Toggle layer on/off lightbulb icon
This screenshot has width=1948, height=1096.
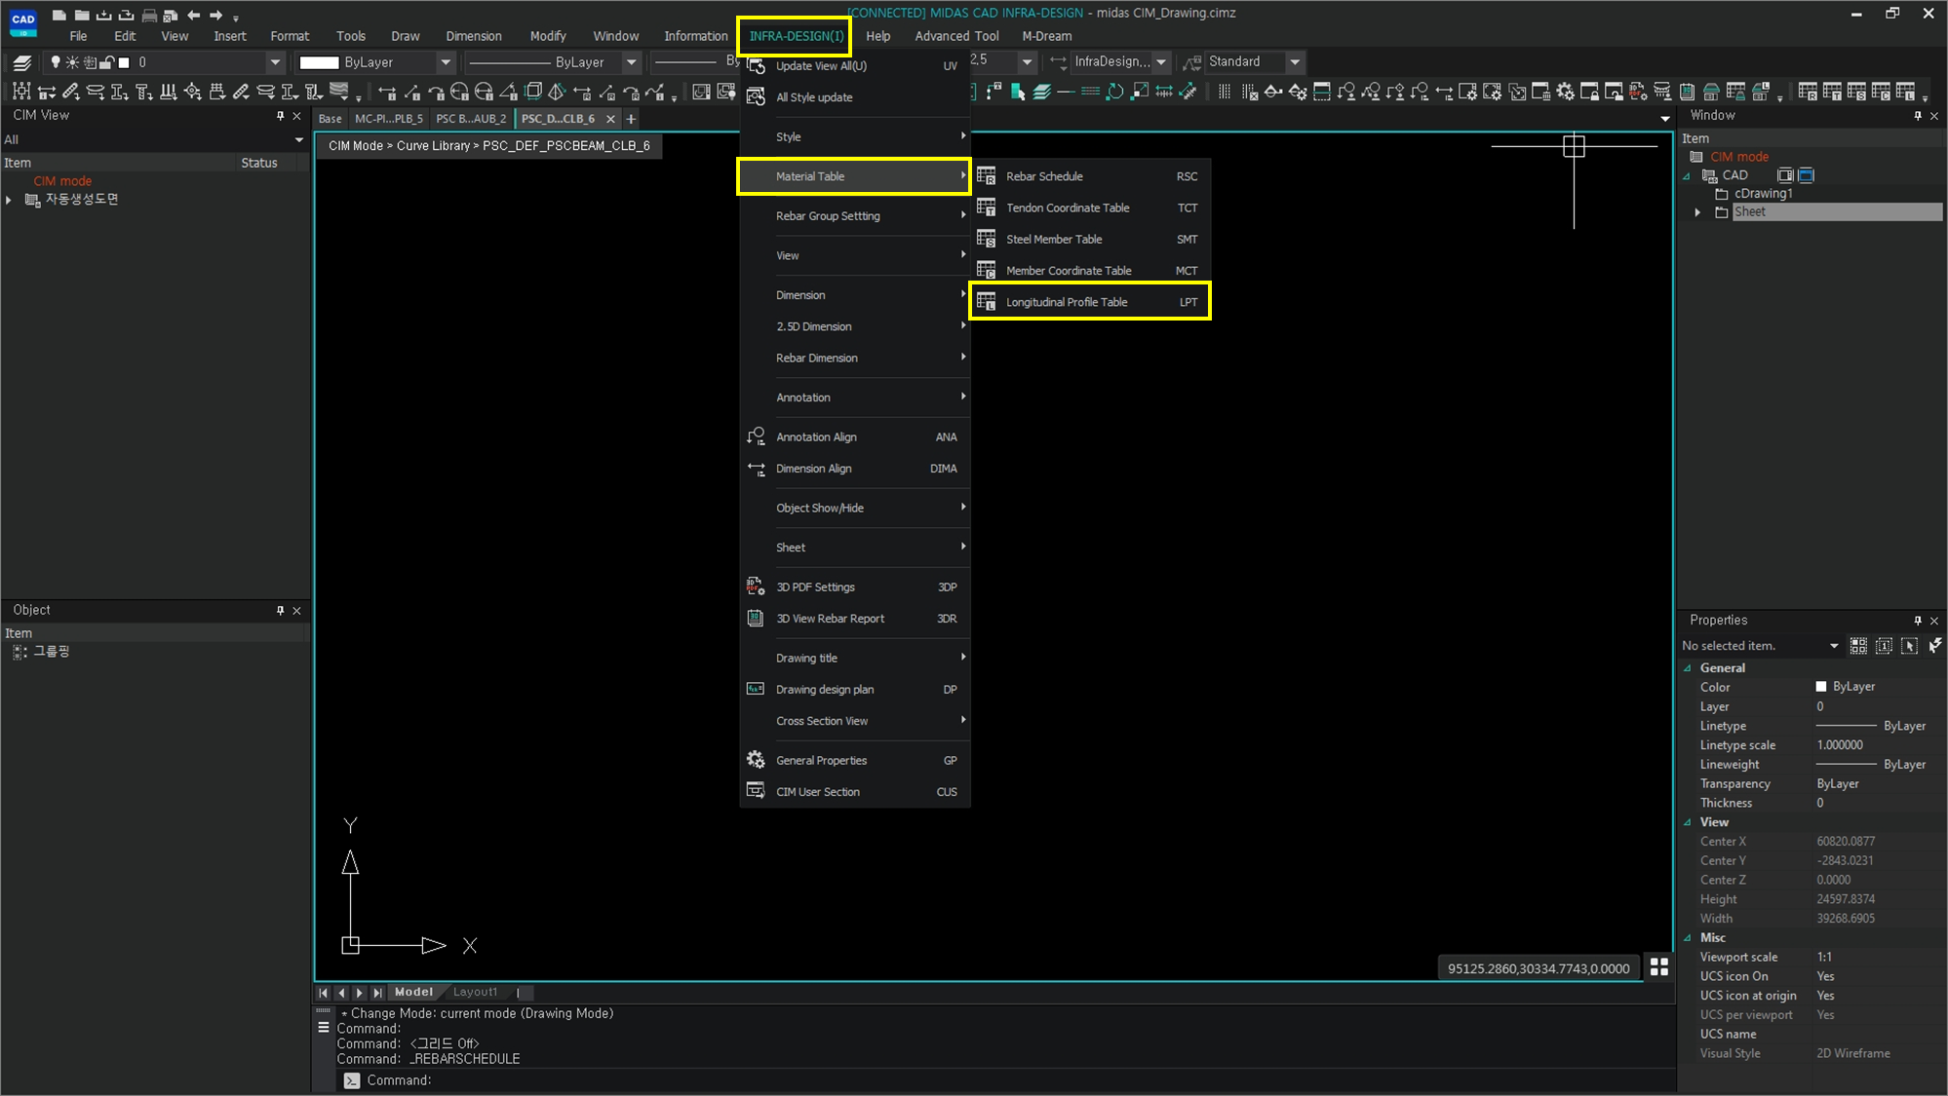(56, 62)
